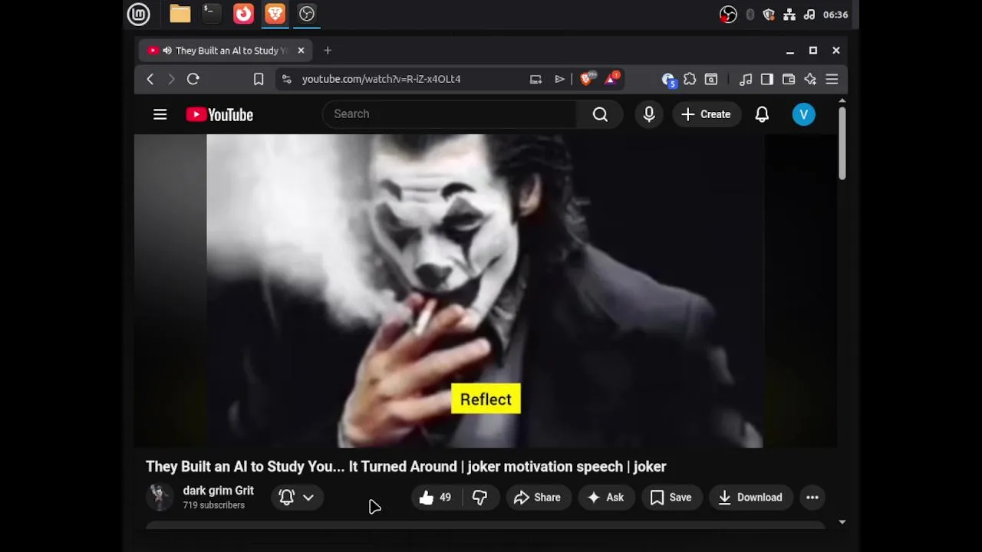Download the video
Viewport: 982px width, 552px height.
750,498
